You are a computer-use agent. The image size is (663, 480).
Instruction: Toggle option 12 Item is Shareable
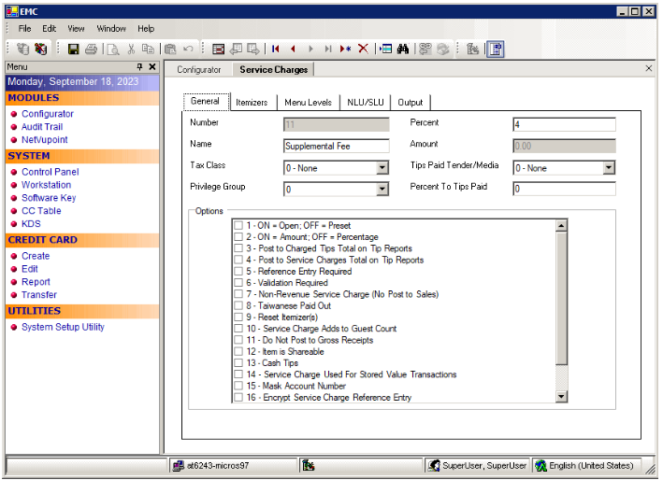[x=238, y=352]
